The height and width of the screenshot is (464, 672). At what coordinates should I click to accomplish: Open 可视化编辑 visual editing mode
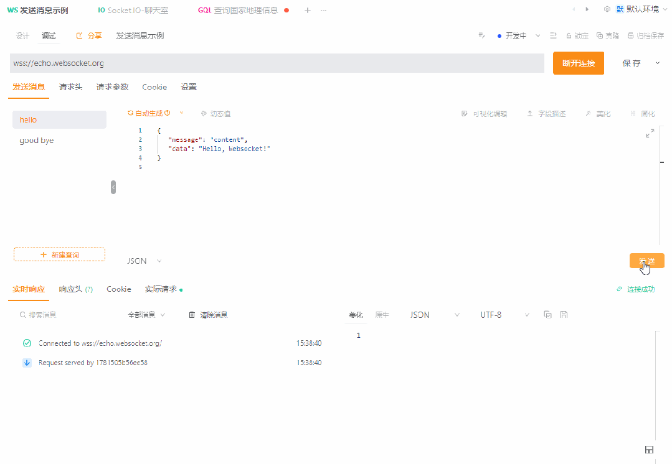coord(485,113)
